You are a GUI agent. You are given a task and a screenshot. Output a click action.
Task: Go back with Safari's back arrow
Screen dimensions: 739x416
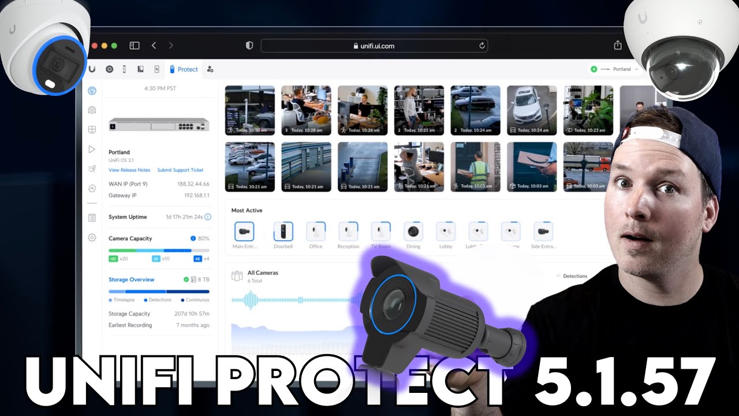[154, 46]
